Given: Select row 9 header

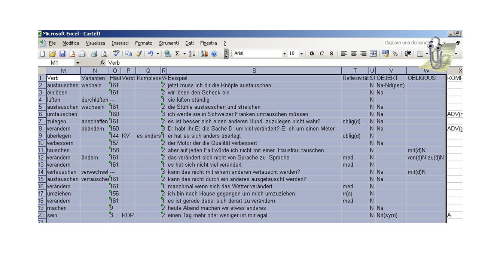Looking at the screenshot, I should 42,136.
